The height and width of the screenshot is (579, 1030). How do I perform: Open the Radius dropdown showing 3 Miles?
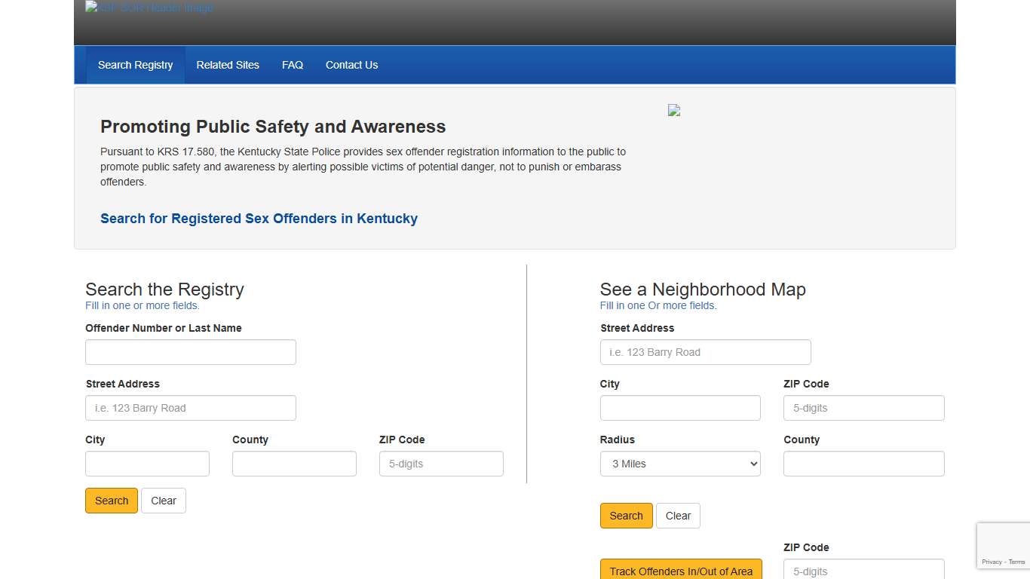point(680,464)
